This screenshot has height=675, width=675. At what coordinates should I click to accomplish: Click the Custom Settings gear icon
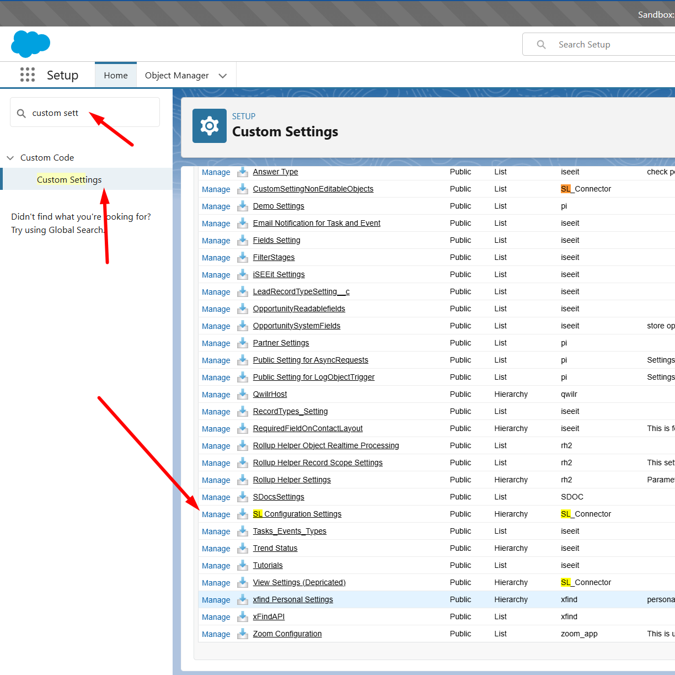coord(210,126)
